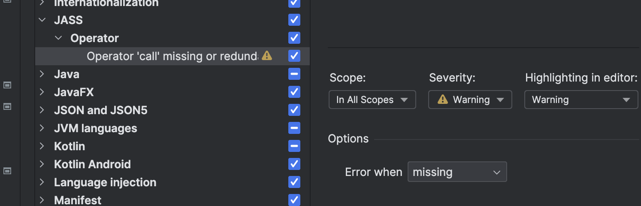641x206 pixels.
Task: Open the Highlighting in editor dropdown
Action: pos(581,100)
